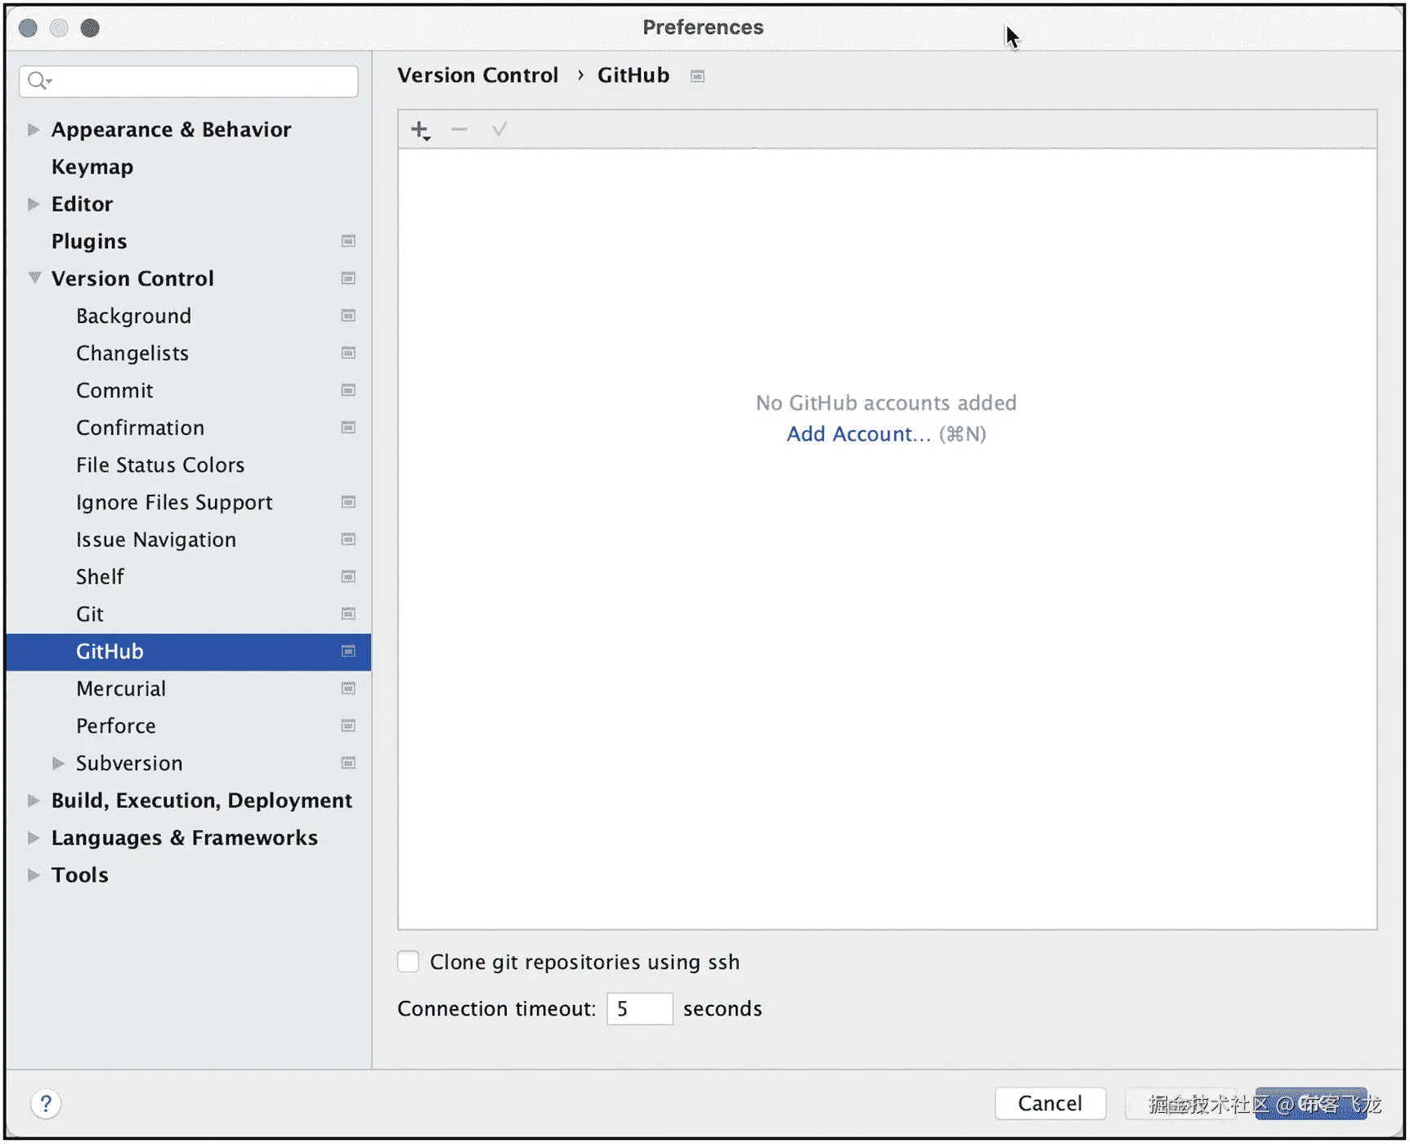
Task: Select the GitHub settings item
Action: [x=188, y=652]
